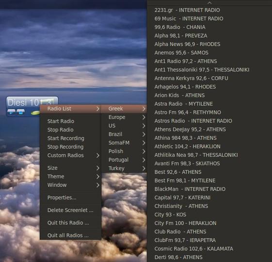Select Athlitika Nea 98,7 - THESSALONIKI
The image size is (272, 262).
209,155
